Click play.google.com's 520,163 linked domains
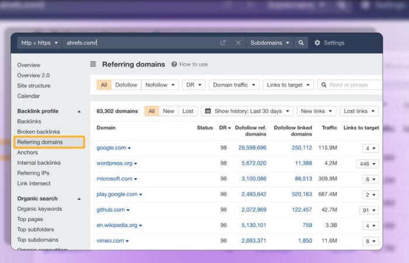The image size is (409, 263). coord(302,194)
